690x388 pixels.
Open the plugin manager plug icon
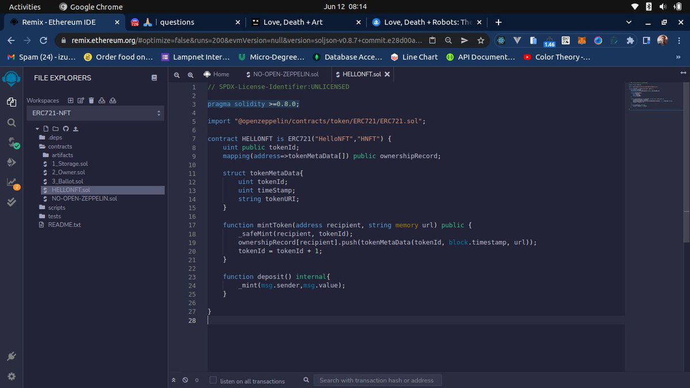pyautogui.click(x=11, y=356)
